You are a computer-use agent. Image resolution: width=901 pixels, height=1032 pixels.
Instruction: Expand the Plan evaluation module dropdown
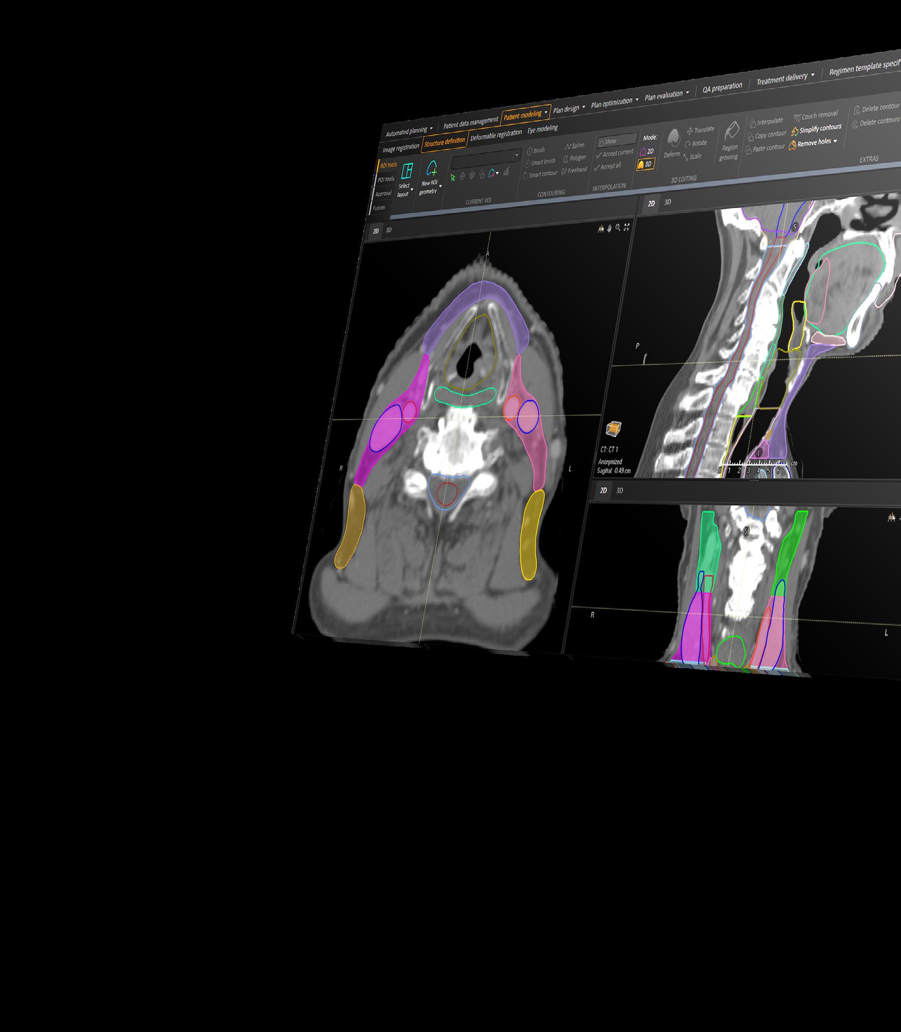coord(688,92)
